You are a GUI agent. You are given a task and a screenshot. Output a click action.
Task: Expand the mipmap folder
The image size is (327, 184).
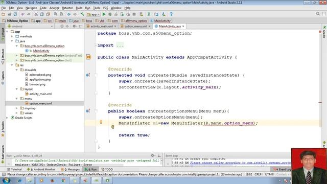17,108
